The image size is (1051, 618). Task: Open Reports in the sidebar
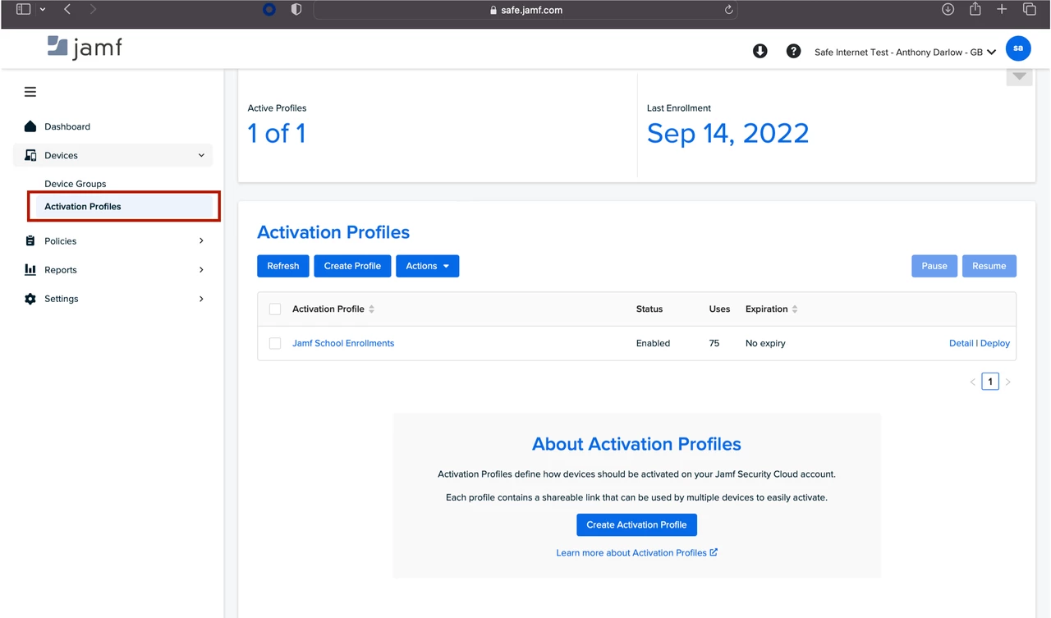[61, 270]
